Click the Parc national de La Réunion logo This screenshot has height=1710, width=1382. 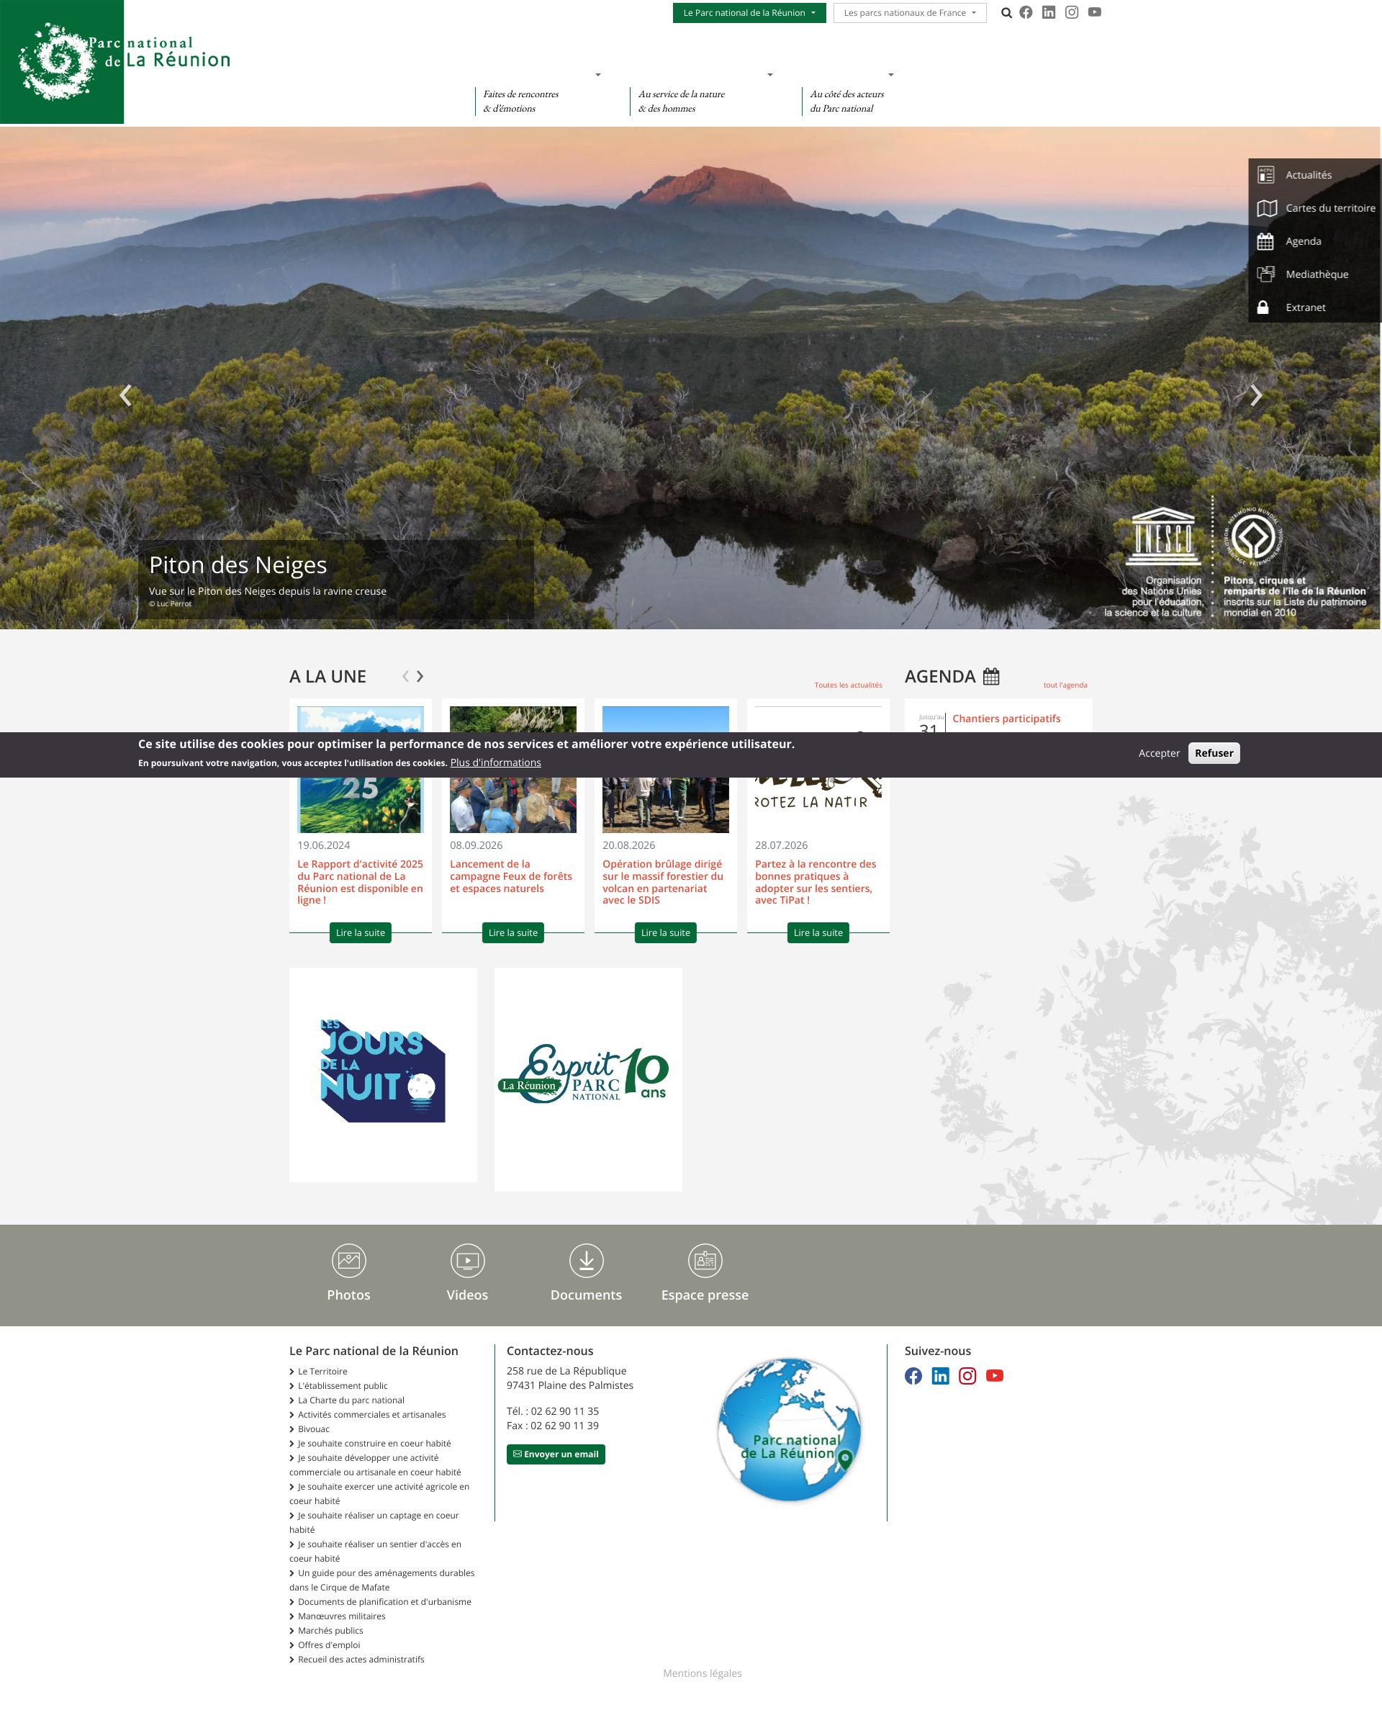pos(115,62)
